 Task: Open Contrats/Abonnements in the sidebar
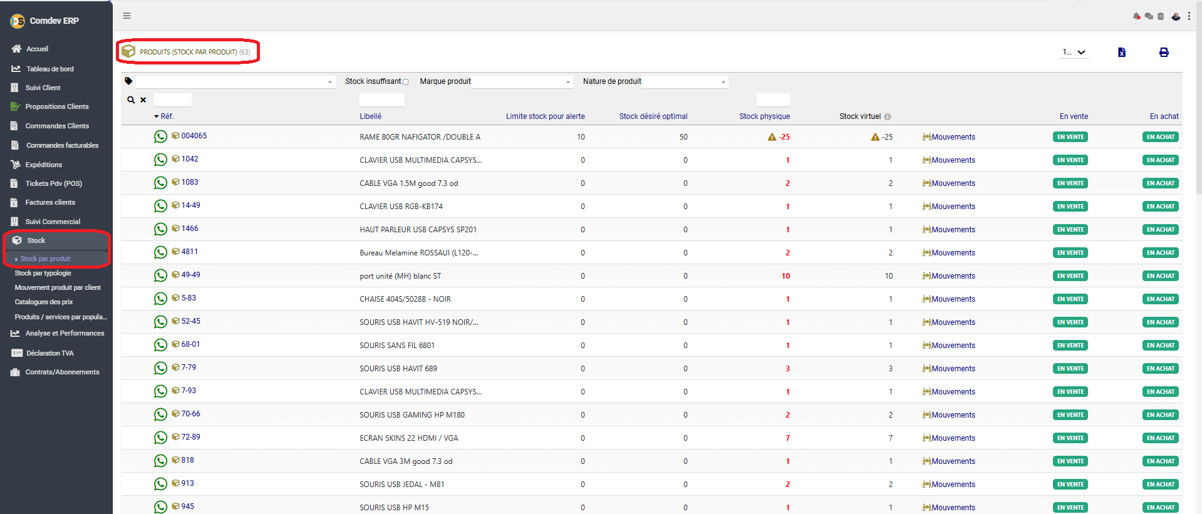(62, 372)
